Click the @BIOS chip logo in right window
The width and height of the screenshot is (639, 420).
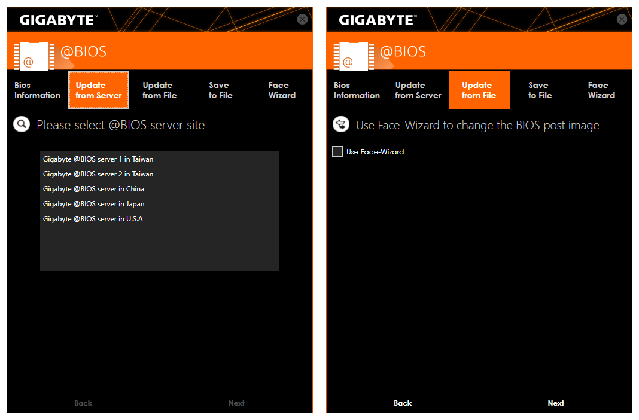coord(354,56)
